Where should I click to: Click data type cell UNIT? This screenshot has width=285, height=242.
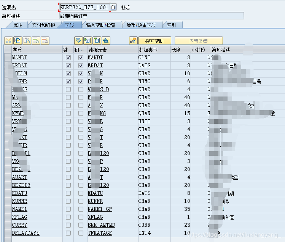click(x=144, y=121)
